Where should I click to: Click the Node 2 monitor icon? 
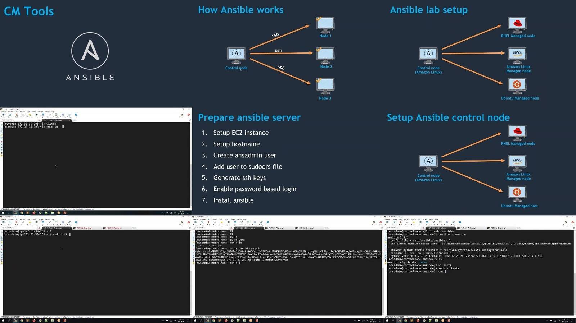[x=325, y=56]
